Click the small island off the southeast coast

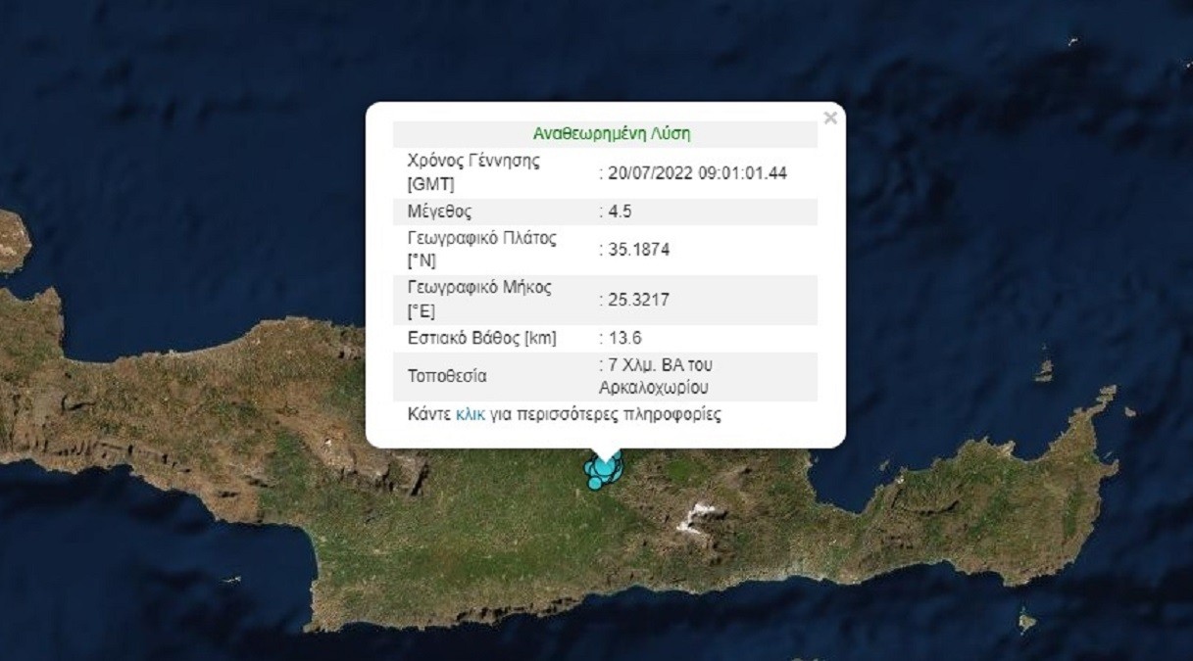(1025, 621)
